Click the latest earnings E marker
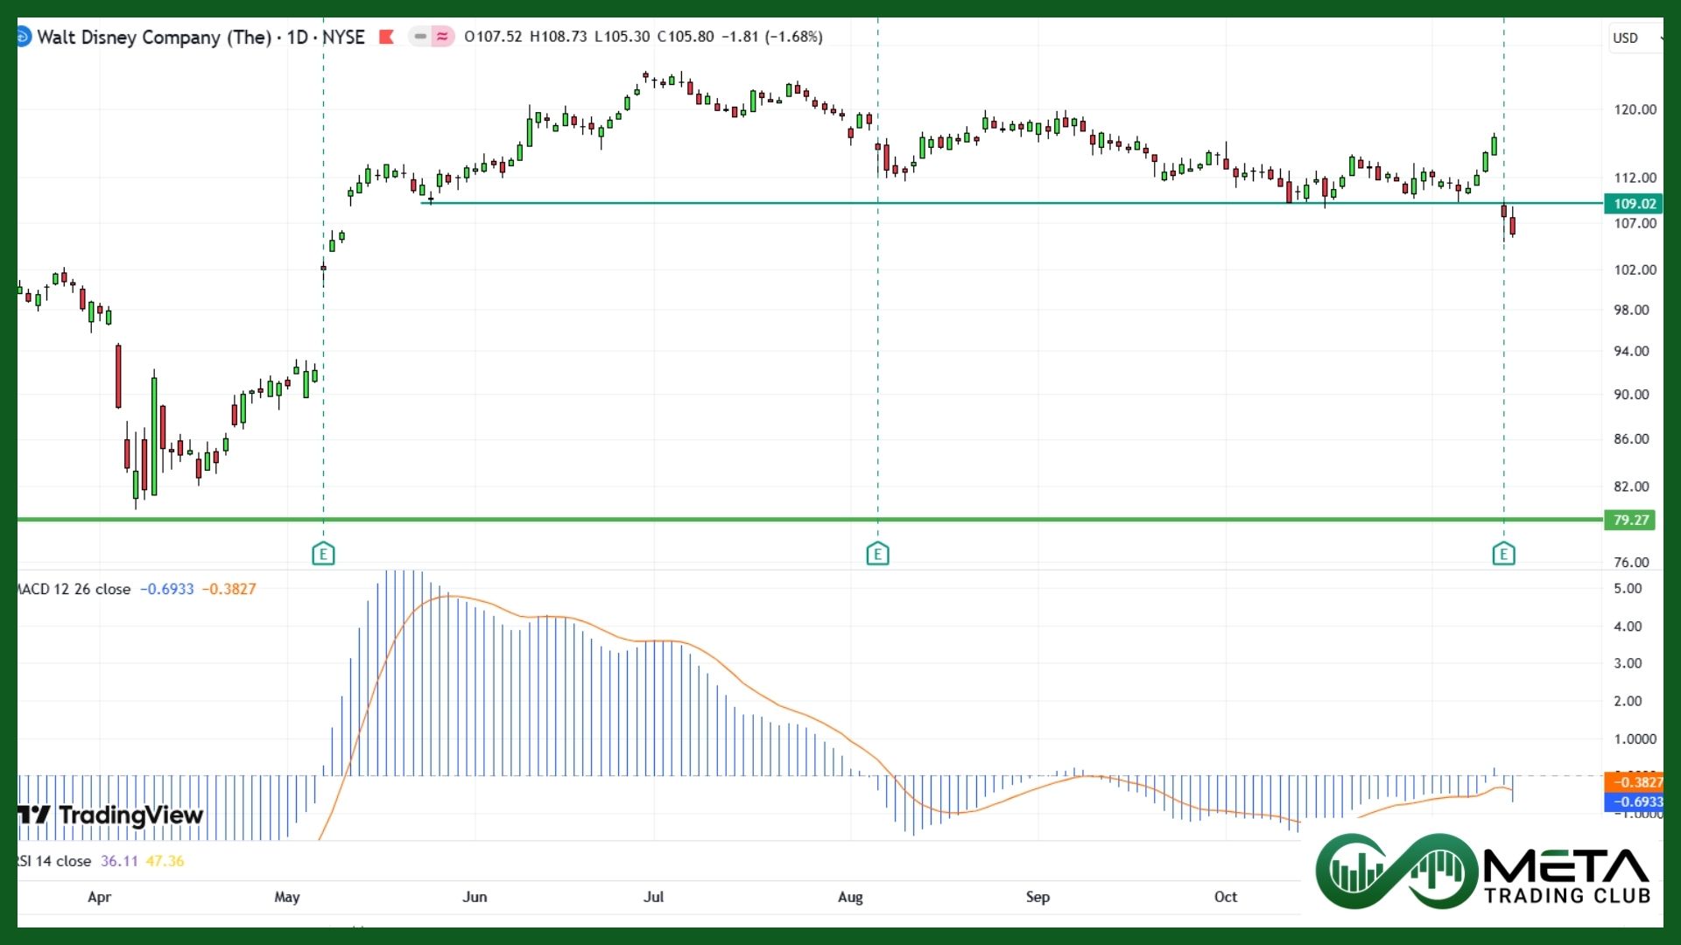This screenshot has width=1681, height=945. click(1503, 554)
